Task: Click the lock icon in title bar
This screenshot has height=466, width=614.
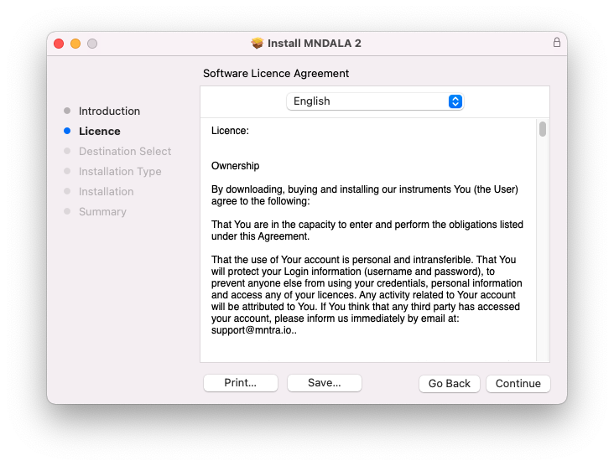Action: [556, 42]
